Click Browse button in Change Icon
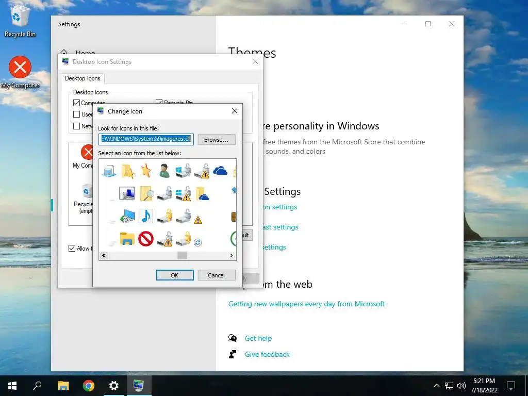This screenshot has height=396, width=528. pyautogui.click(x=216, y=139)
